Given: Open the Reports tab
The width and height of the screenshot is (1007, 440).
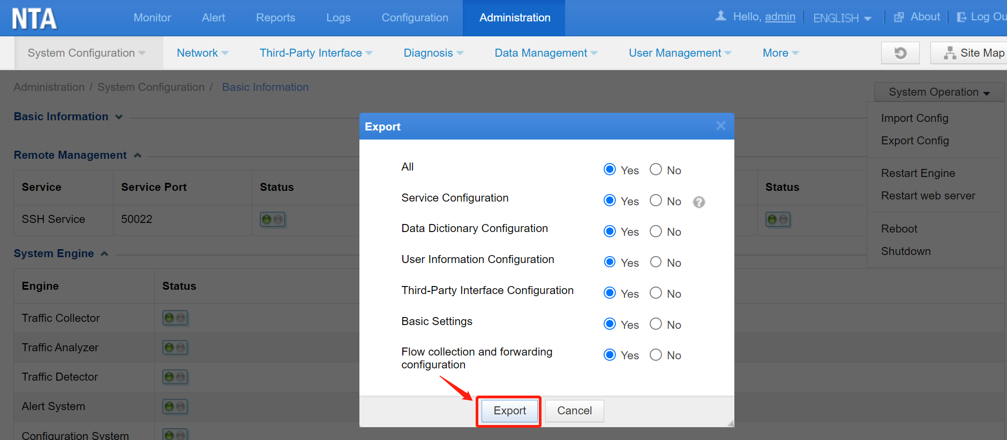Looking at the screenshot, I should (275, 18).
